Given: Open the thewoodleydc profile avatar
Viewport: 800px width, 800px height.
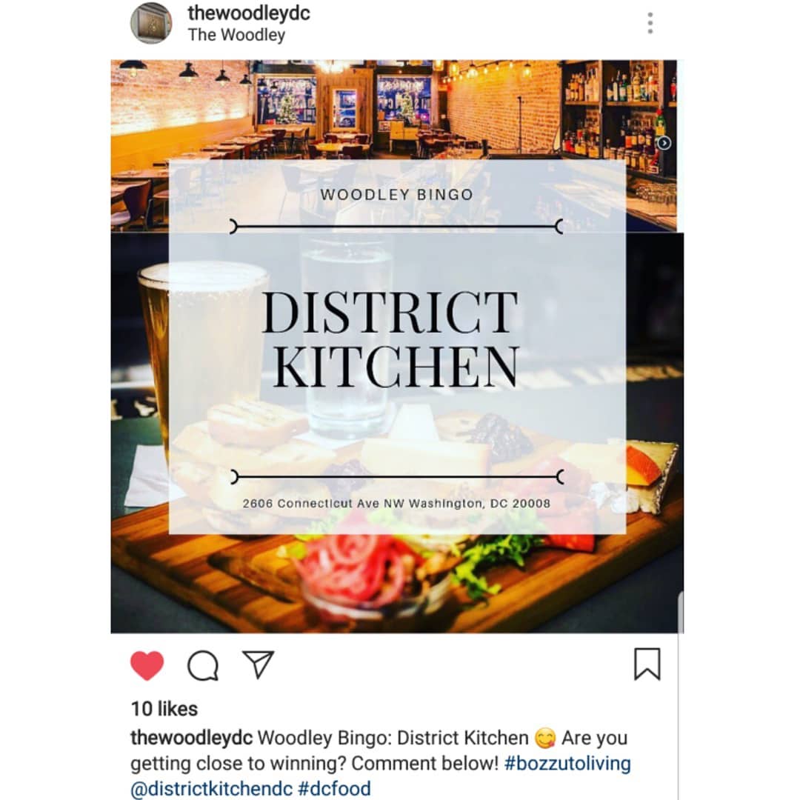Looking at the screenshot, I should tap(151, 24).
